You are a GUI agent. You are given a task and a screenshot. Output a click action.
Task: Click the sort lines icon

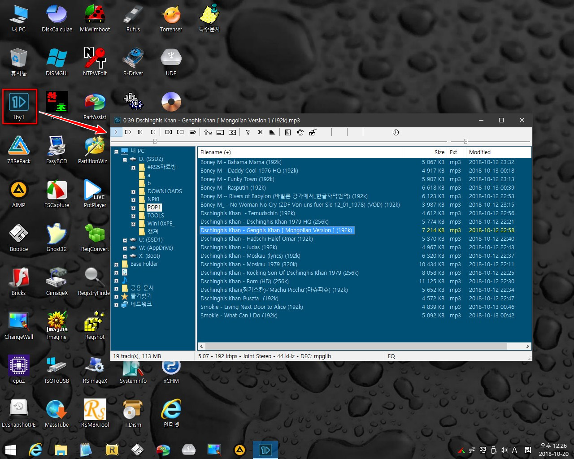[272, 132]
